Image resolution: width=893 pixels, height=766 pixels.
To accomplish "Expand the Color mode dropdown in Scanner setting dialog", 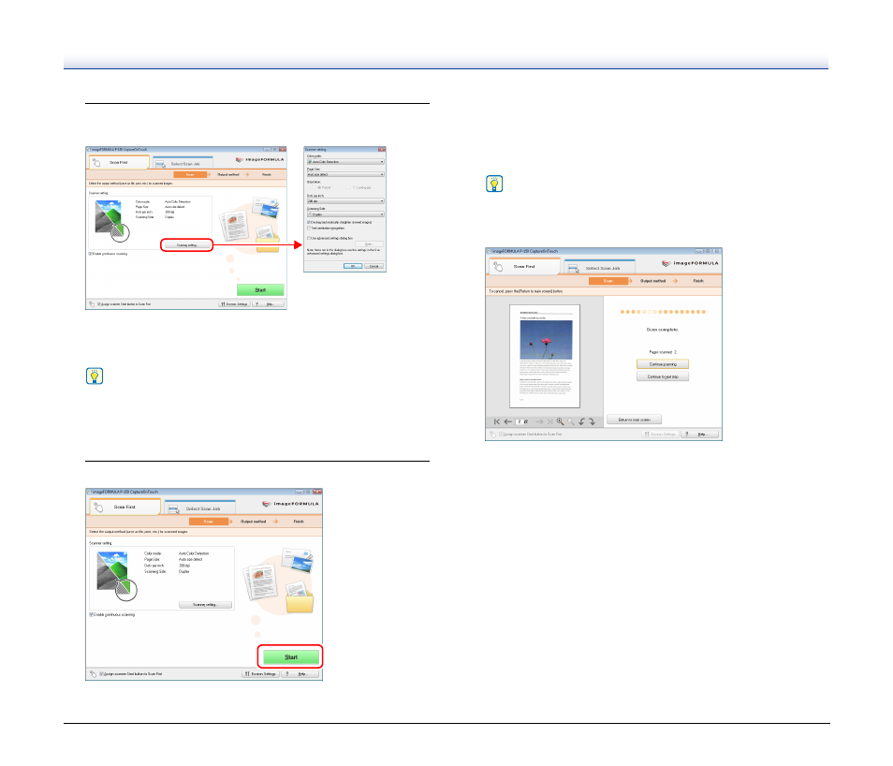I will click(x=345, y=162).
